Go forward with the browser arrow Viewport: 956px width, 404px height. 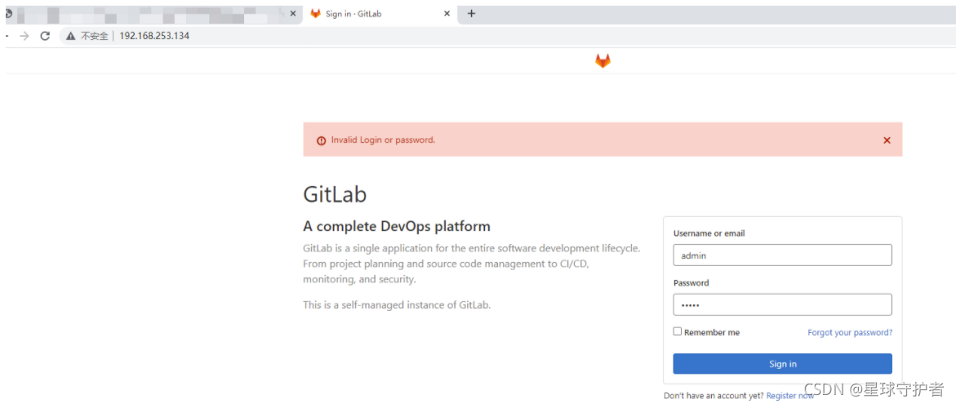point(24,36)
